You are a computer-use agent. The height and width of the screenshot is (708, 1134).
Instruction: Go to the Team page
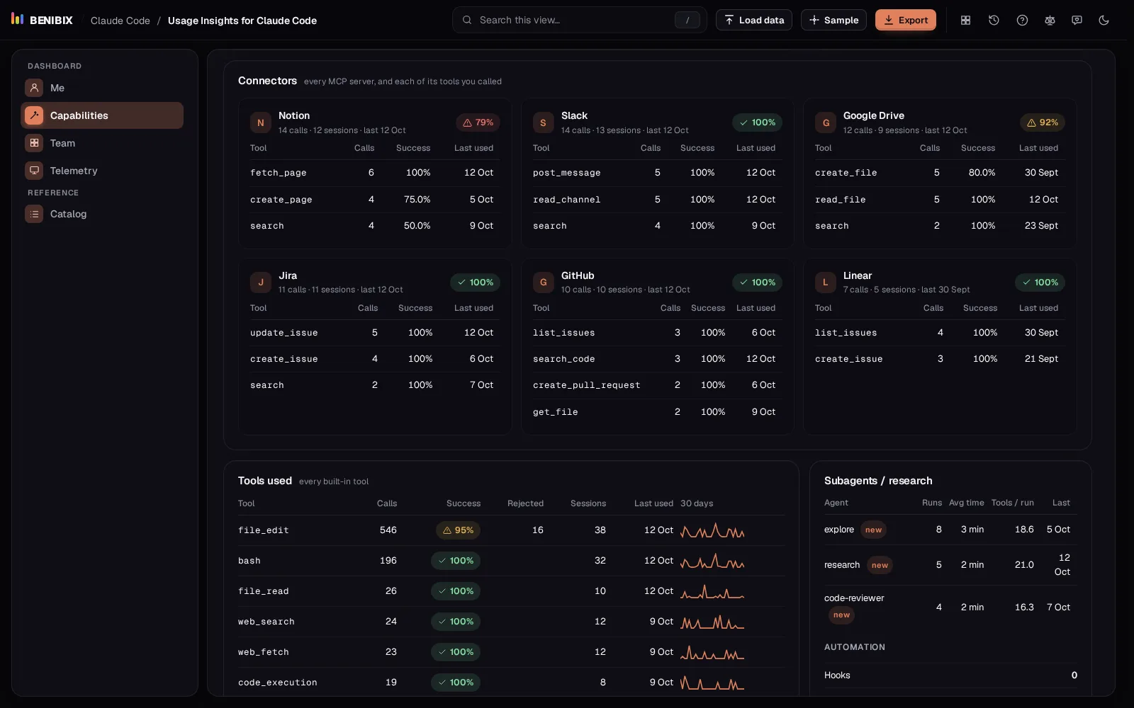pyautogui.click(x=102, y=143)
